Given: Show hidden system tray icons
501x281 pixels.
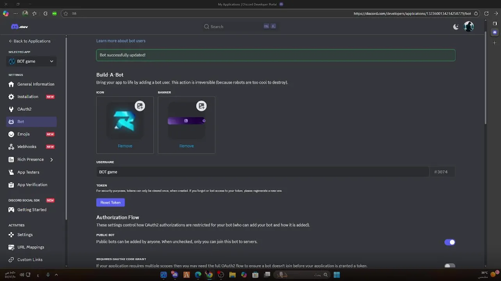Looking at the screenshot, I should (x=56, y=275).
